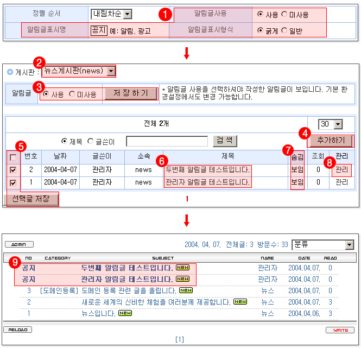Click the 추가하기 button
The width and height of the screenshot is (361, 348).
pos(331,141)
